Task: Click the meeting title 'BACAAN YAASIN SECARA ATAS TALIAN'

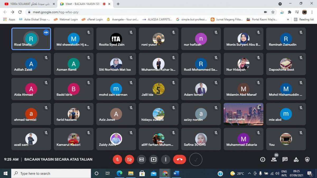Action: point(58,159)
